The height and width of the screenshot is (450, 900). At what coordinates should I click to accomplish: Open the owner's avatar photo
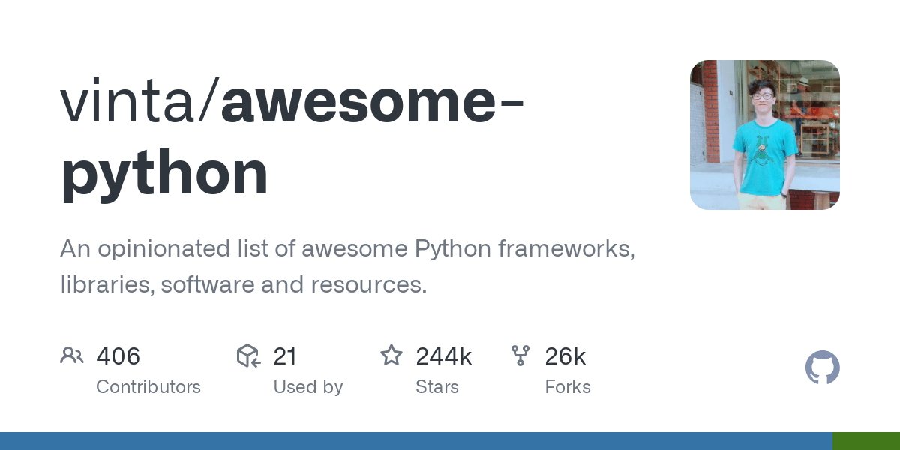[x=765, y=135]
